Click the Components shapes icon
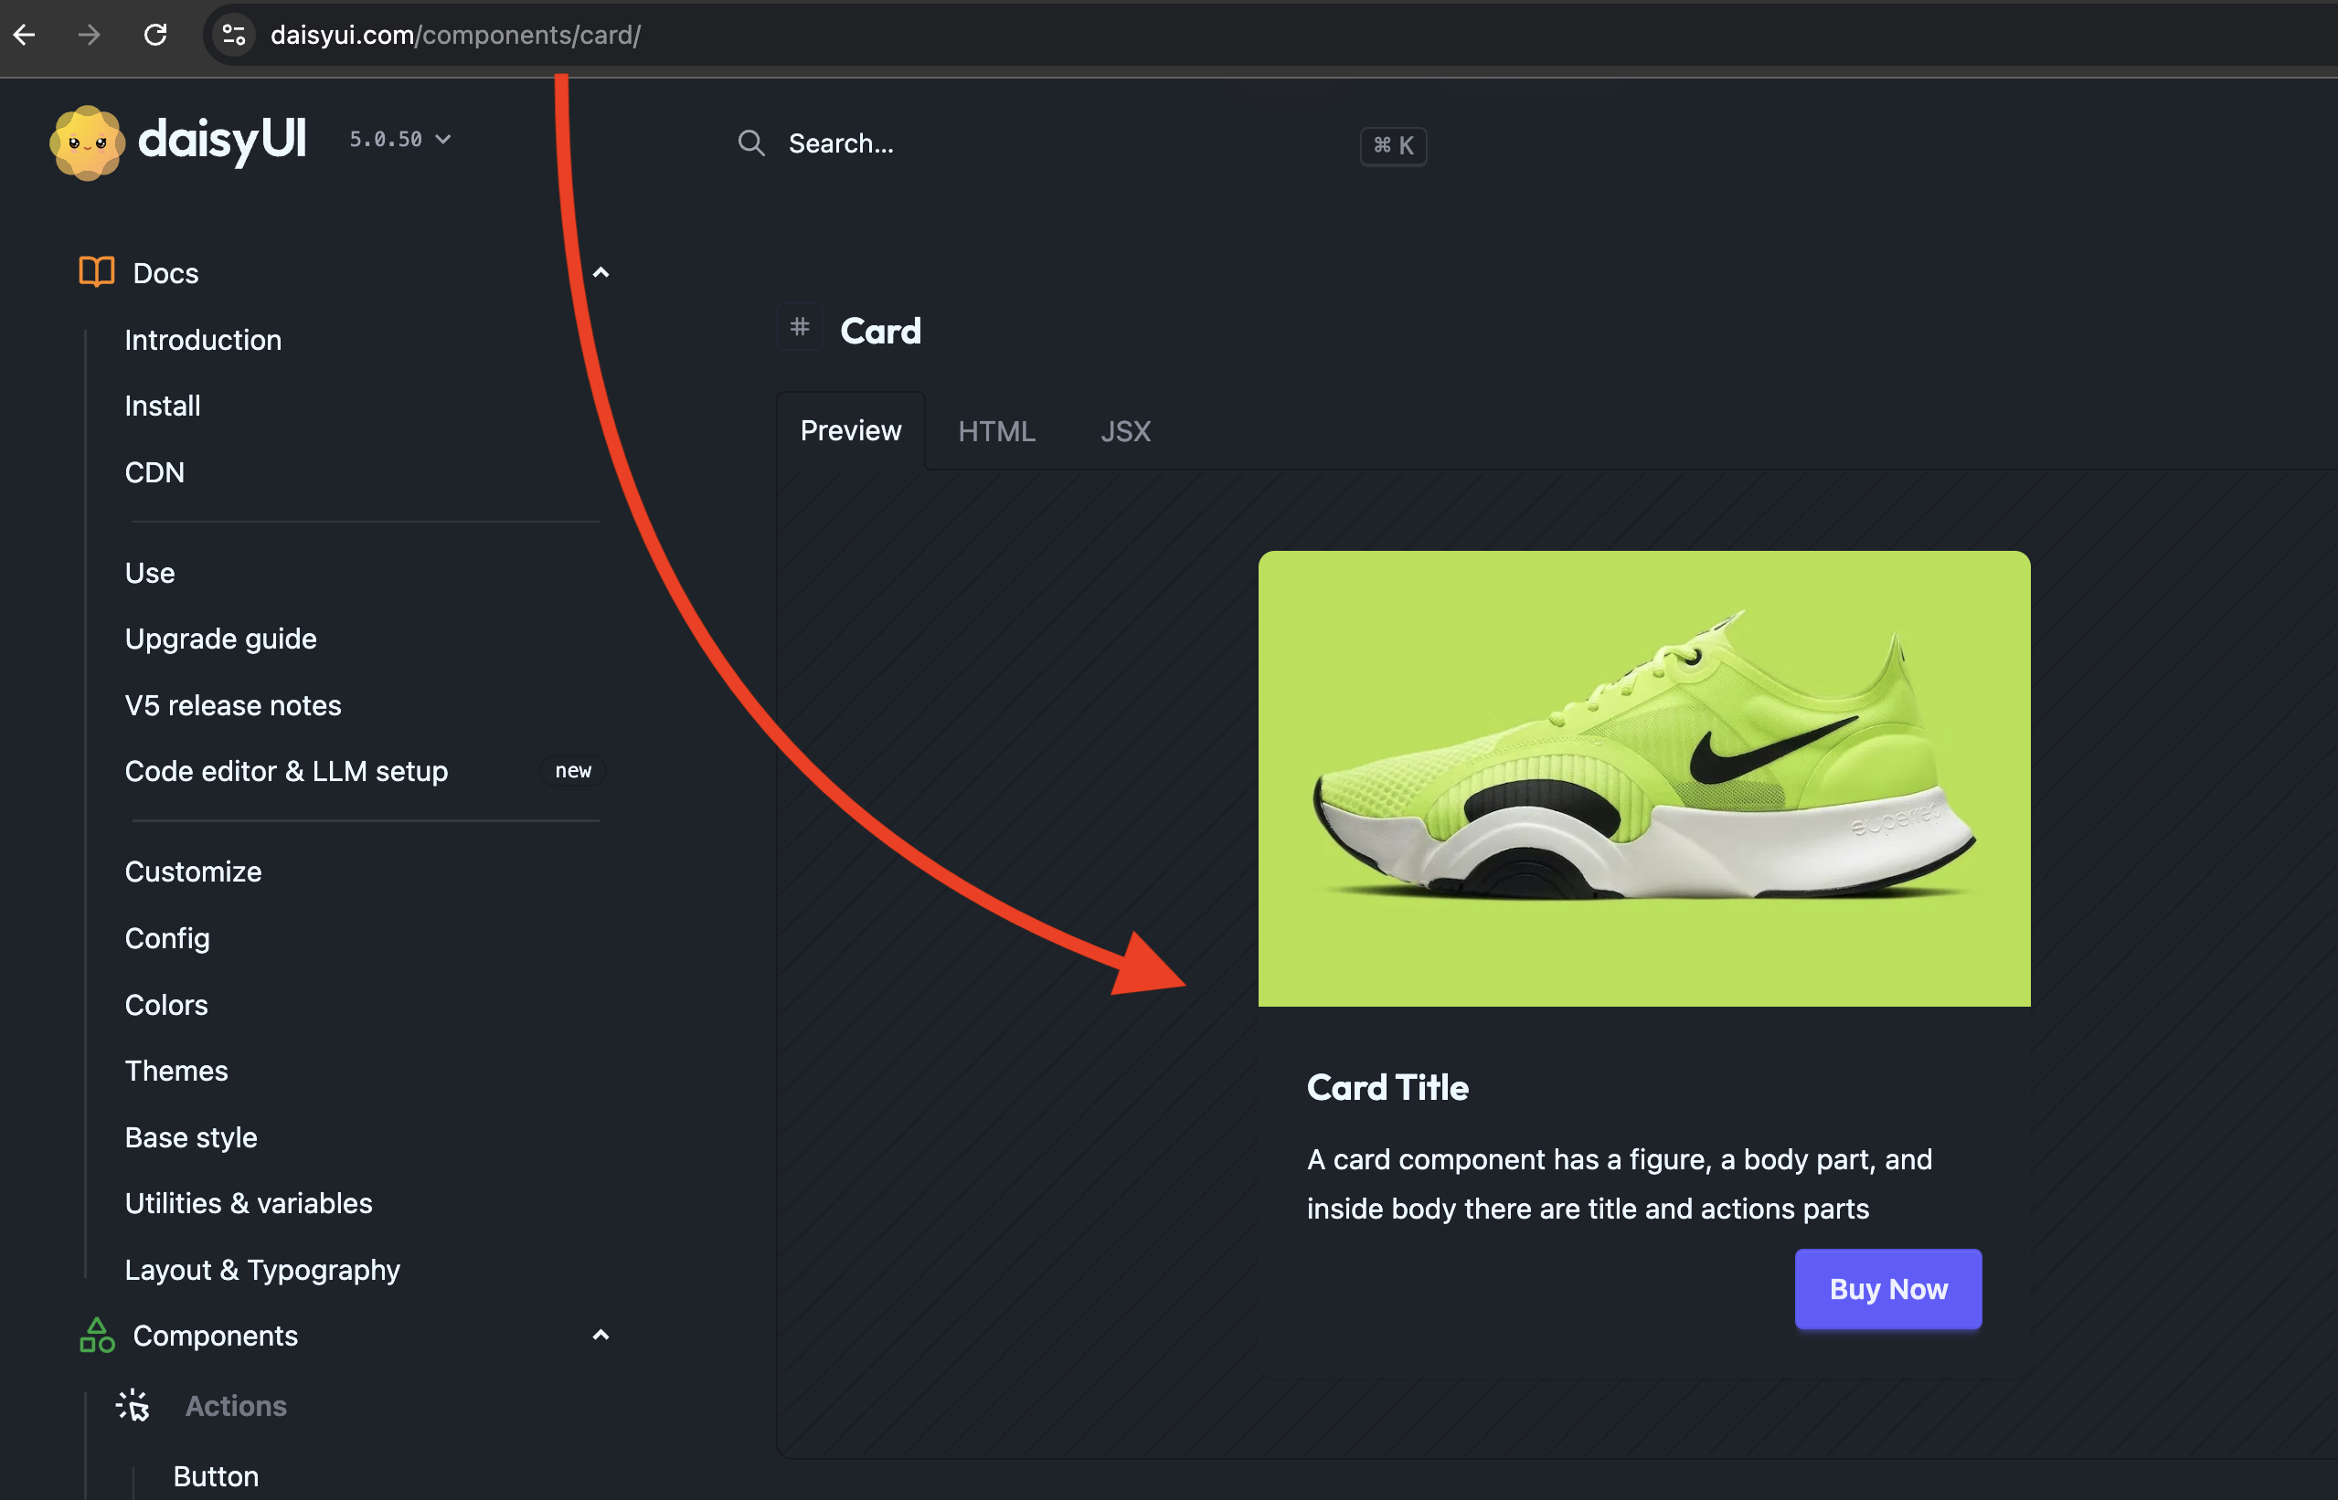Image resolution: width=2338 pixels, height=1500 pixels. point(97,1335)
